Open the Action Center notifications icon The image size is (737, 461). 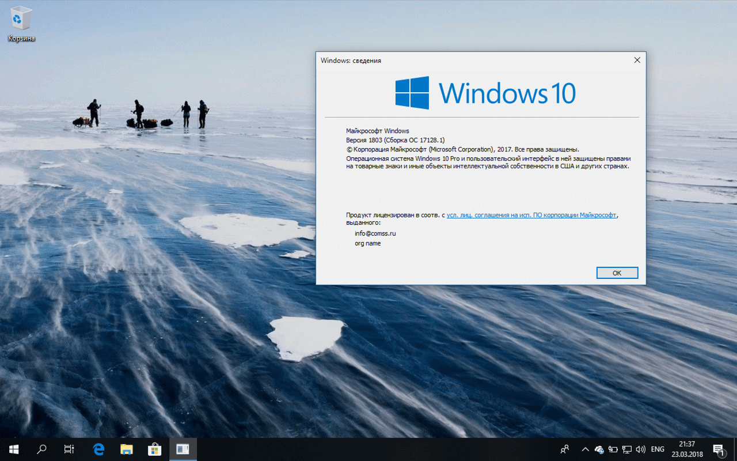click(719, 449)
